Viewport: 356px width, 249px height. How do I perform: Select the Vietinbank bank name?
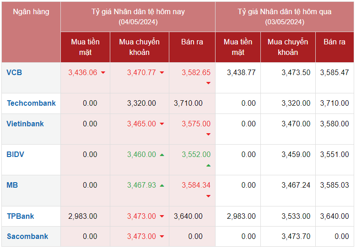pyautogui.click(x=25, y=124)
